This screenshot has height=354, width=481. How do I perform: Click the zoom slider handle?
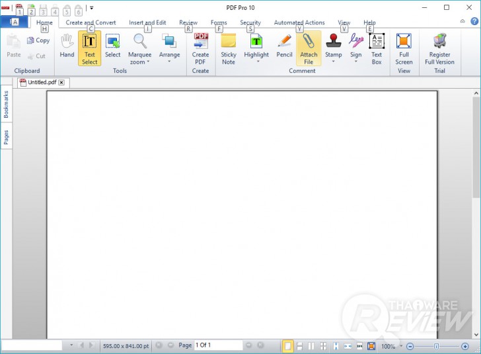pos(436,346)
